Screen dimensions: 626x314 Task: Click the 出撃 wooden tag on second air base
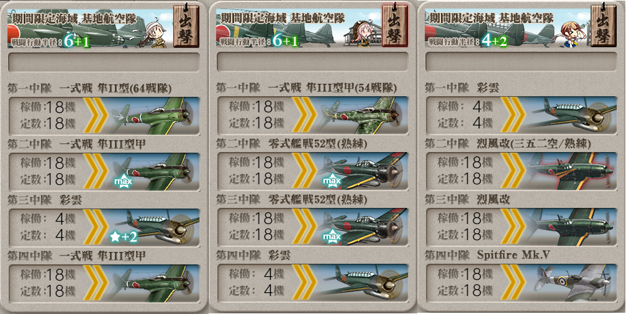pyautogui.click(x=395, y=25)
